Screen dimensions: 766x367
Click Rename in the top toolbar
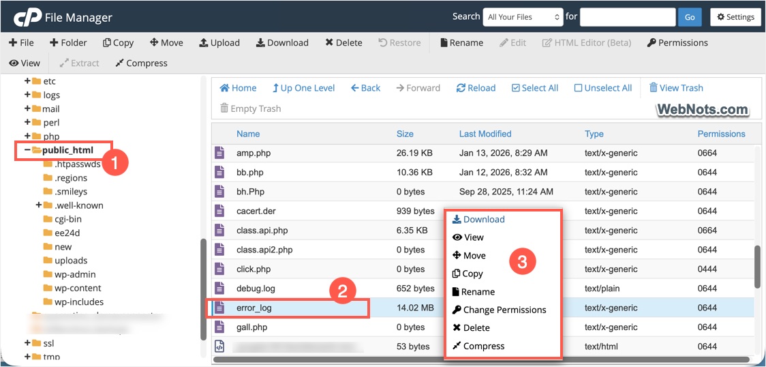tap(461, 43)
